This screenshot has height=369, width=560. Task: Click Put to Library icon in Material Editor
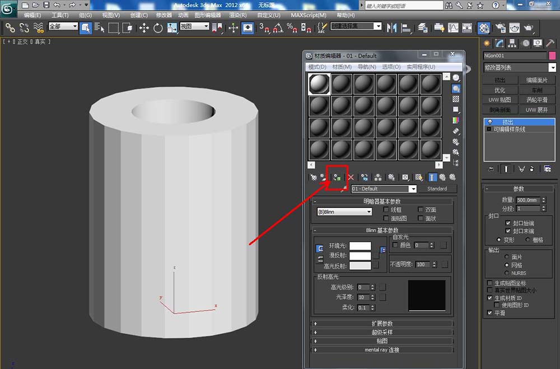pyautogui.click(x=391, y=177)
